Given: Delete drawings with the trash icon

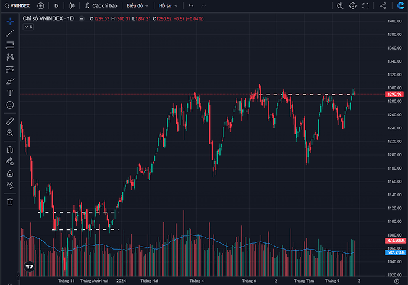Looking at the screenshot, I should [x=9, y=202].
